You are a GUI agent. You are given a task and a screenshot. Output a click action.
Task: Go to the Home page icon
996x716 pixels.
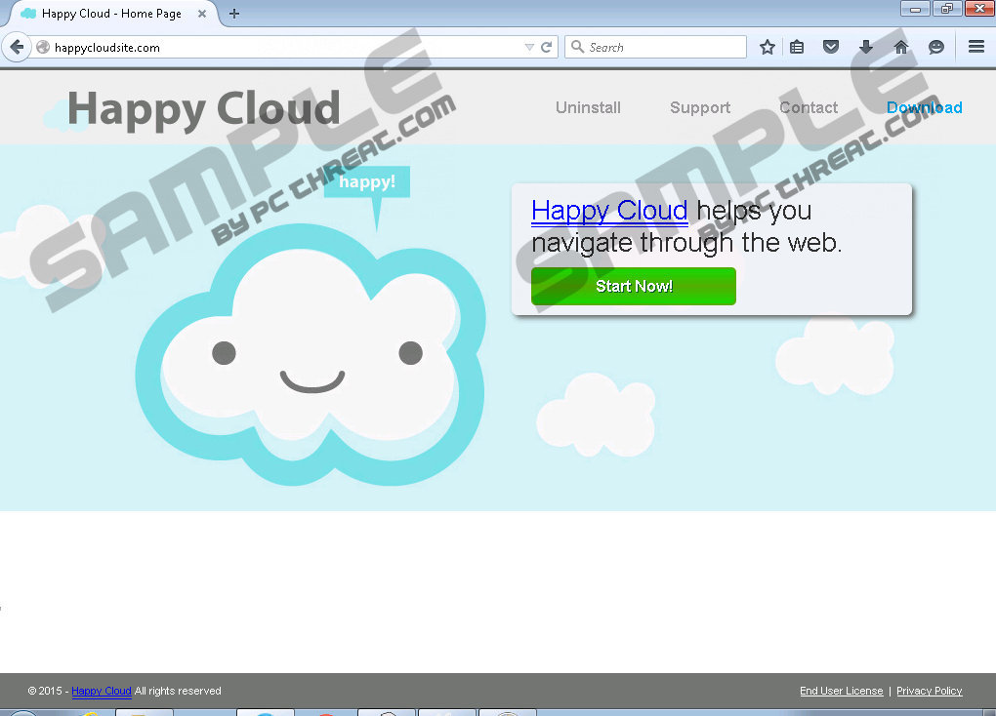tap(901, 47)
